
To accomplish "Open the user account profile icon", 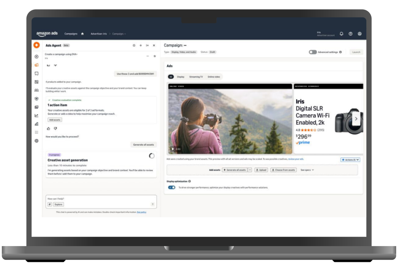I will point(360,34).
